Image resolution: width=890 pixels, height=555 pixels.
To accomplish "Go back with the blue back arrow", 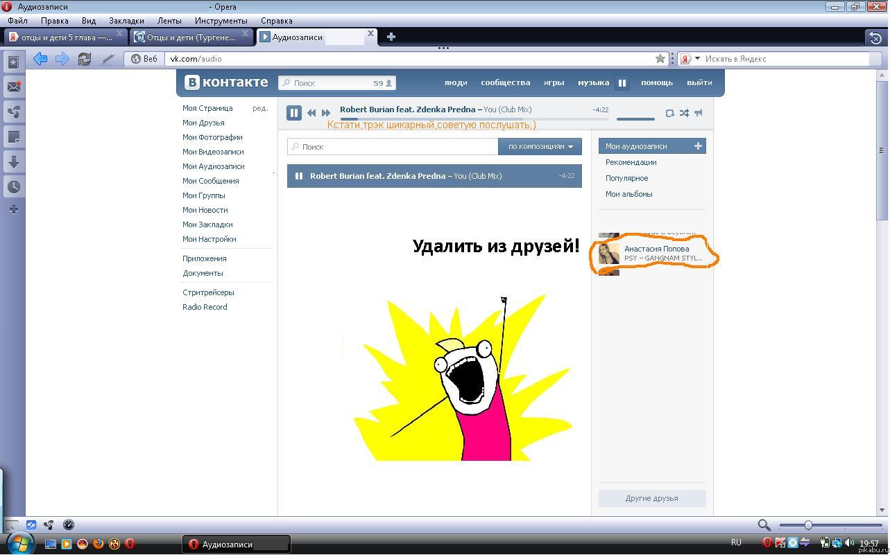I will 40,59.
